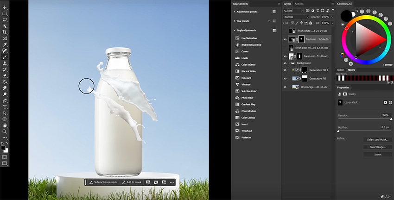Select the Type tool
Image resolution: width=394 pixels, height=200 pixels.
pos(5,106)
